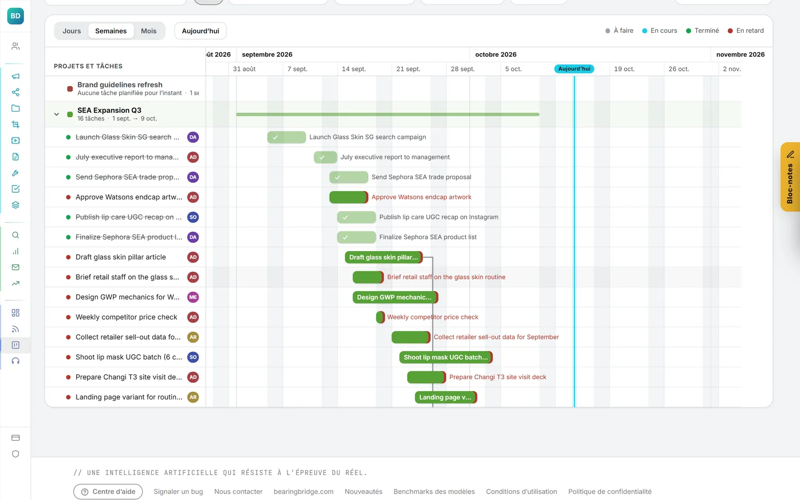Viewport: 800px width, 500px height.
Task: Open the trending arrow sidebar icon
Action: [x=16, y=283]
